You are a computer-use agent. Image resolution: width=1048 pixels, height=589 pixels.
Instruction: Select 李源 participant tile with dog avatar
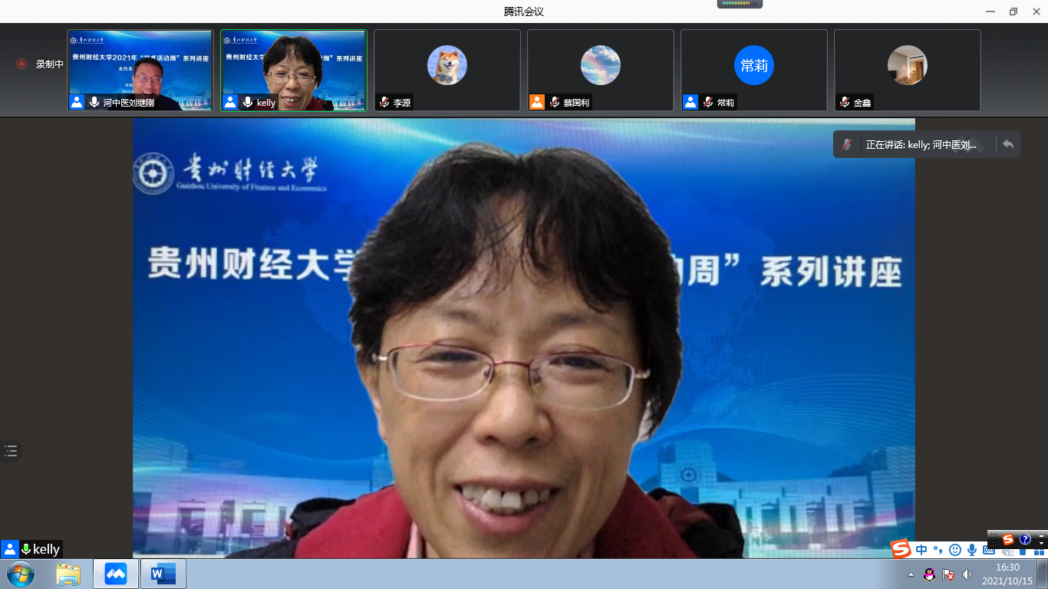tap(447, 71)
